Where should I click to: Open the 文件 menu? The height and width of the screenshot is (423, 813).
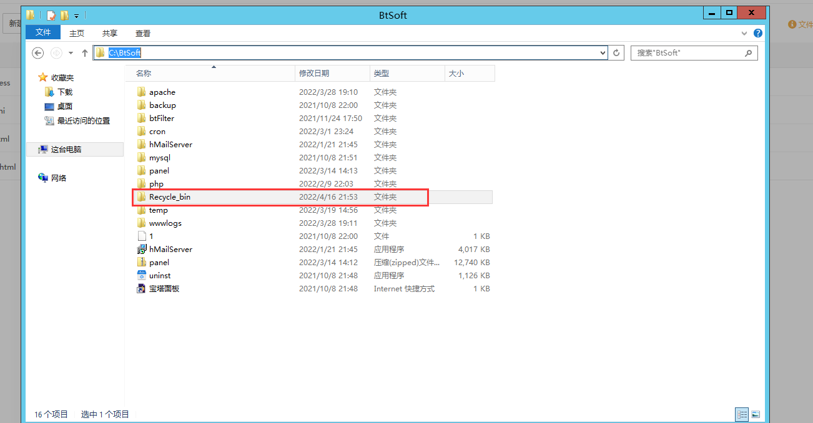click(43, 32)
